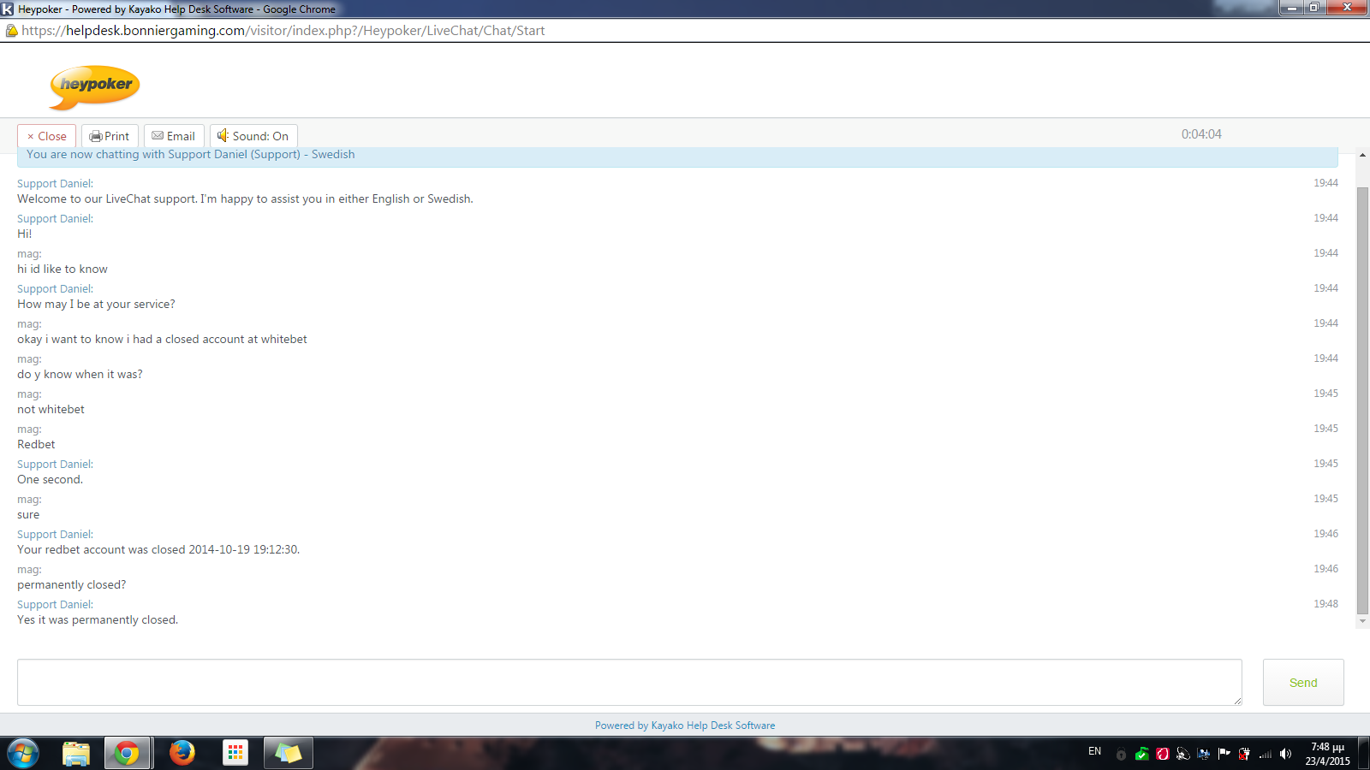Click message 'permanently closed?'
The image size is (1370, 770).
tap(72, 585)
